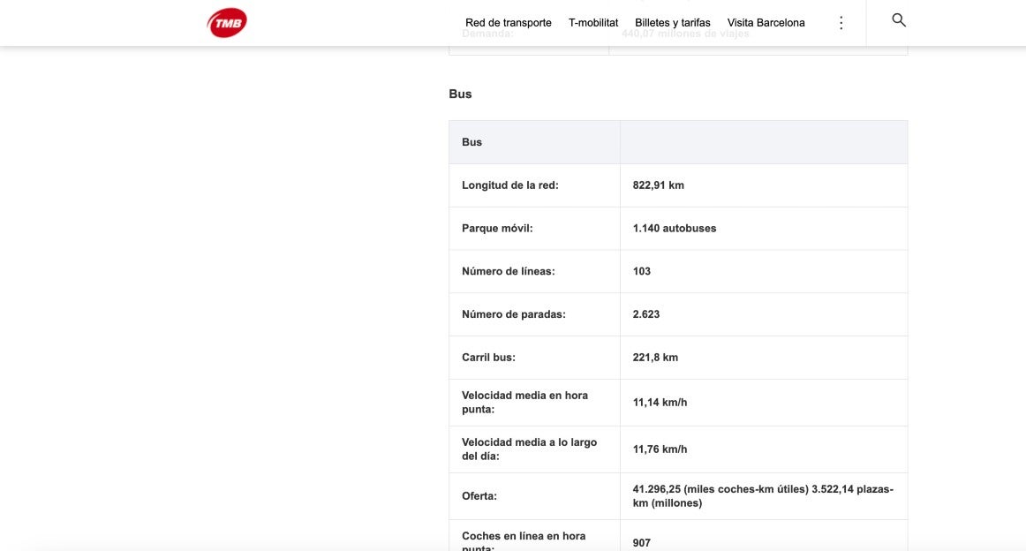Open the Visita Barcelona link

766,23
